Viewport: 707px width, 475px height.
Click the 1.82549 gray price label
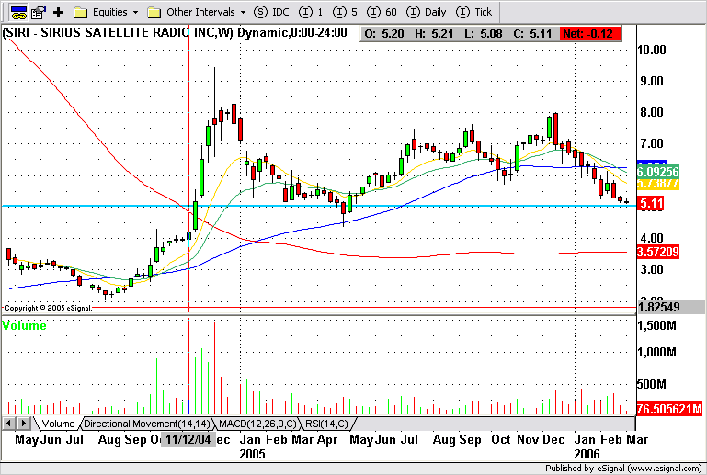pyautogui.click(x=671, y=308)
